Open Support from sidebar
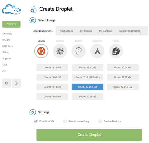149x143 pixels. pos(7,58)
